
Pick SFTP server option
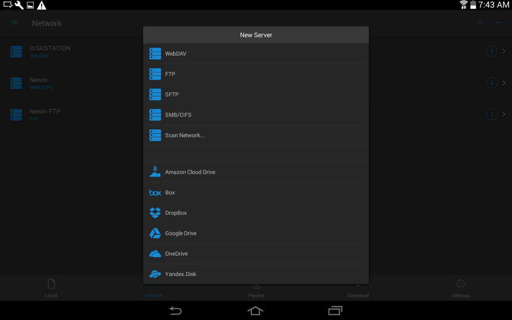[256, 94]
